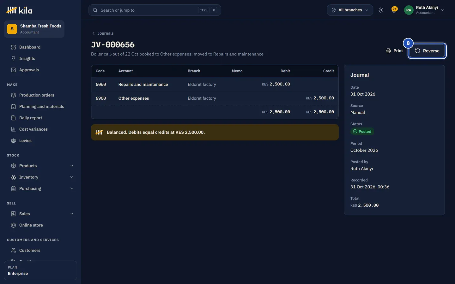Screen dimensions: 455x284
Task: Click the Purchasing clipboard icon
Action: click(x=13, y=189)
